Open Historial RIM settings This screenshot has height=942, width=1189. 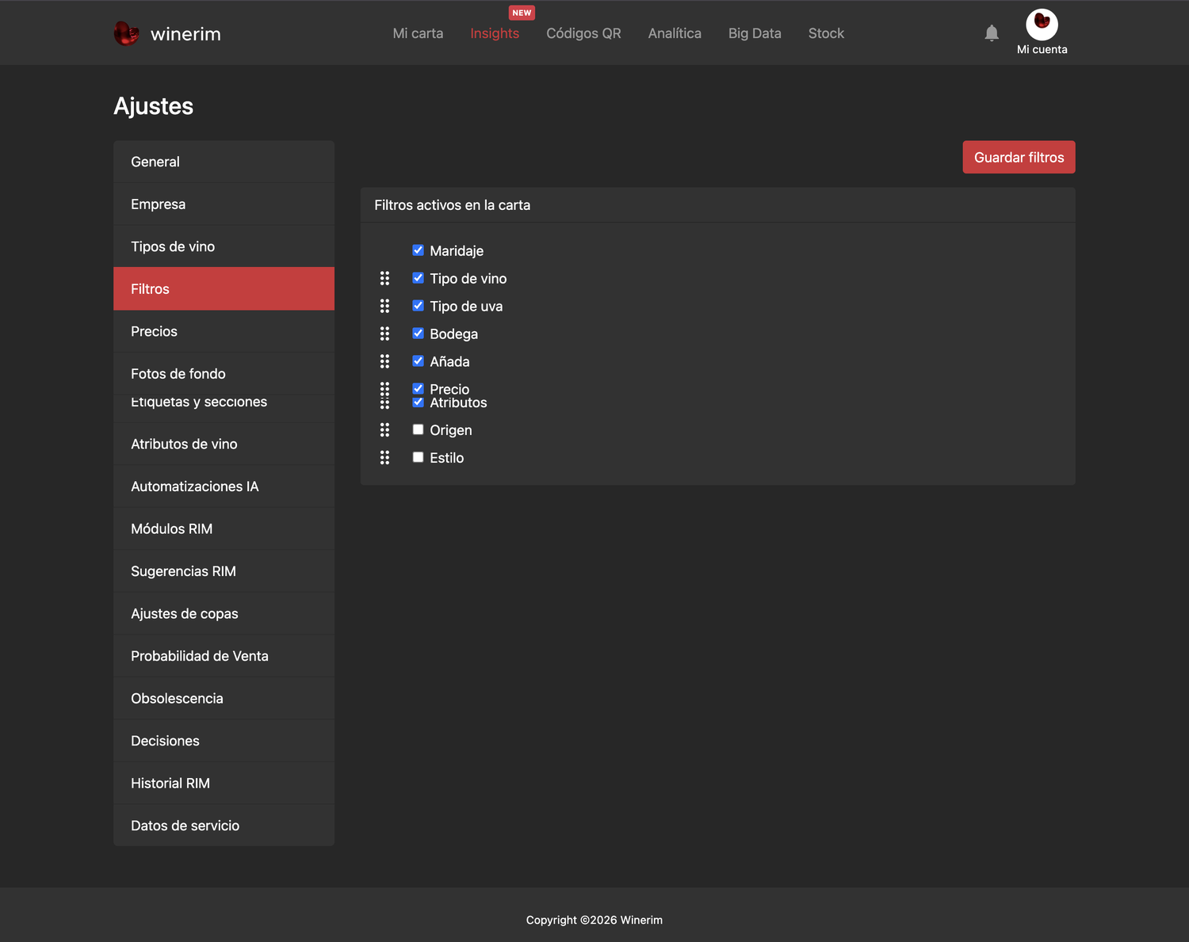pyautogui.click(x=224, y=784)
